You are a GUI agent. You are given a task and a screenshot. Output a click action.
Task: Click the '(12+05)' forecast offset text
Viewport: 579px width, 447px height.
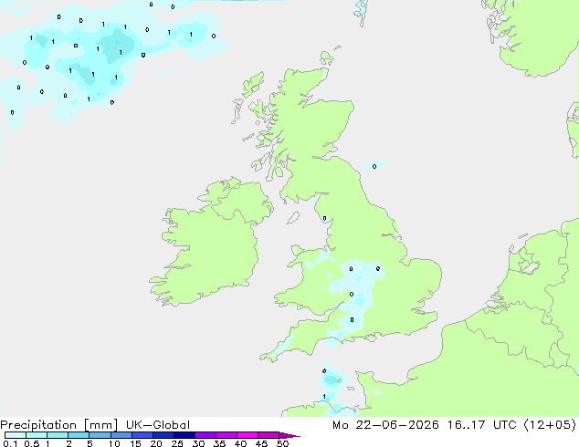[550, 425]
